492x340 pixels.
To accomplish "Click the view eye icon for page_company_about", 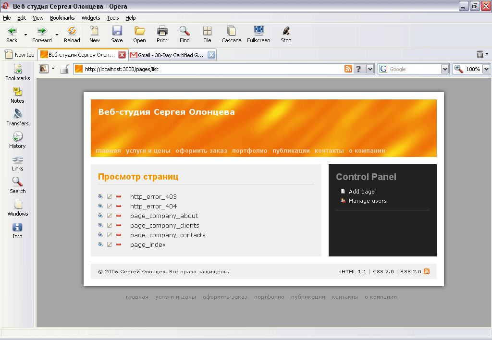I will click(x=100, y=216).
